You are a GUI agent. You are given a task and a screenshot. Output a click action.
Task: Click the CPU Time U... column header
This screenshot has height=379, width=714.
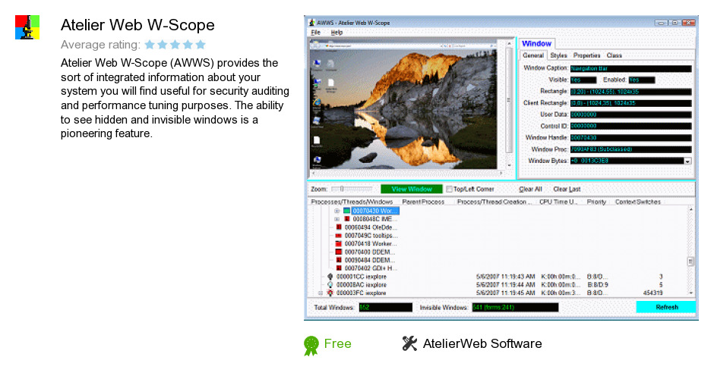click(558, 202)
